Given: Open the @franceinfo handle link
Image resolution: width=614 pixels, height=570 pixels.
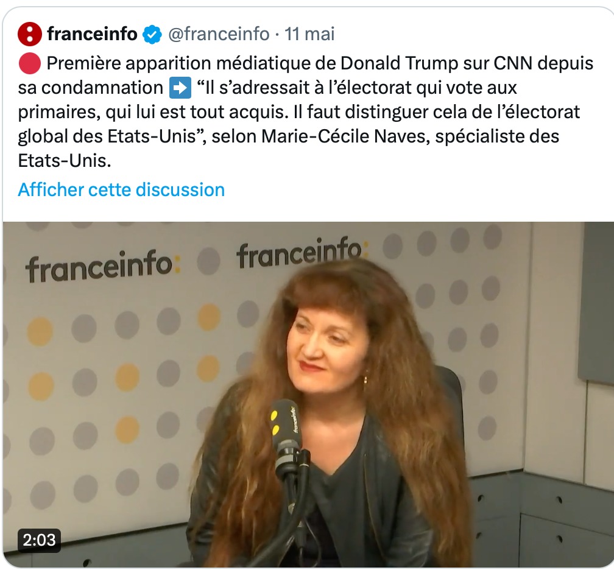Looking at the screenshot, I should coord(219,34).
